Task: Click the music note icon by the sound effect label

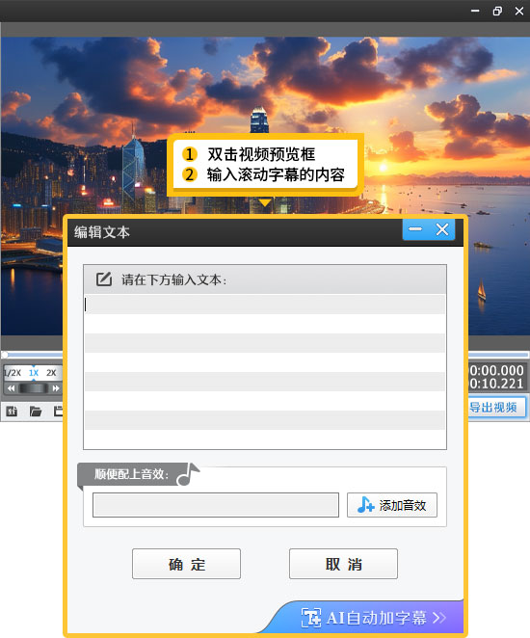Action: click(188, 474)
